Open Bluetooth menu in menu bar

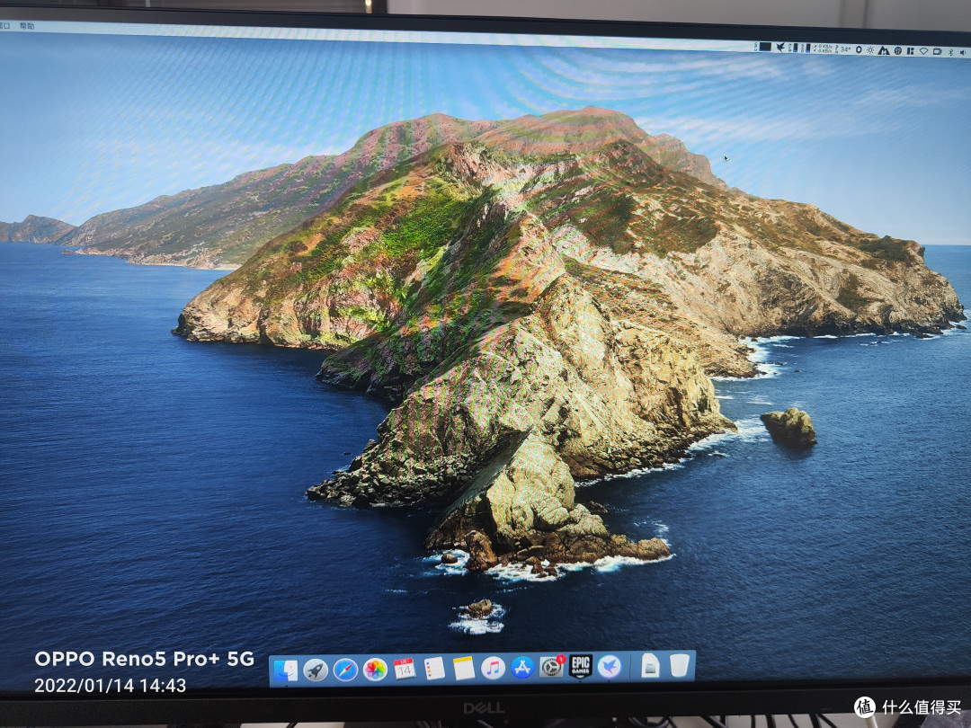pyautogui.click(x=951, y=53)
